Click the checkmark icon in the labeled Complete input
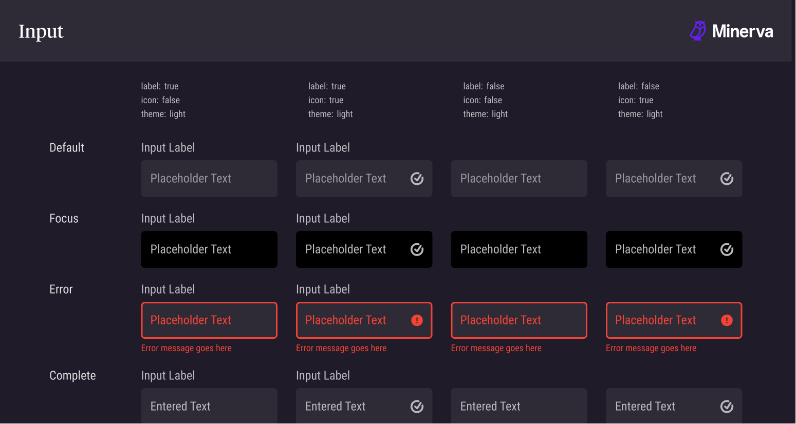The height and width of the screenshot is (424, 796). click(417, 407)
